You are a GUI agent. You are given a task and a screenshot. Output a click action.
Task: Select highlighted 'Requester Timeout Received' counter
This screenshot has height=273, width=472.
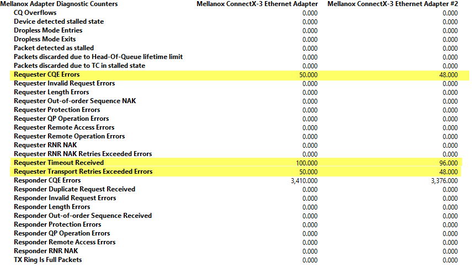pos(59,163)
